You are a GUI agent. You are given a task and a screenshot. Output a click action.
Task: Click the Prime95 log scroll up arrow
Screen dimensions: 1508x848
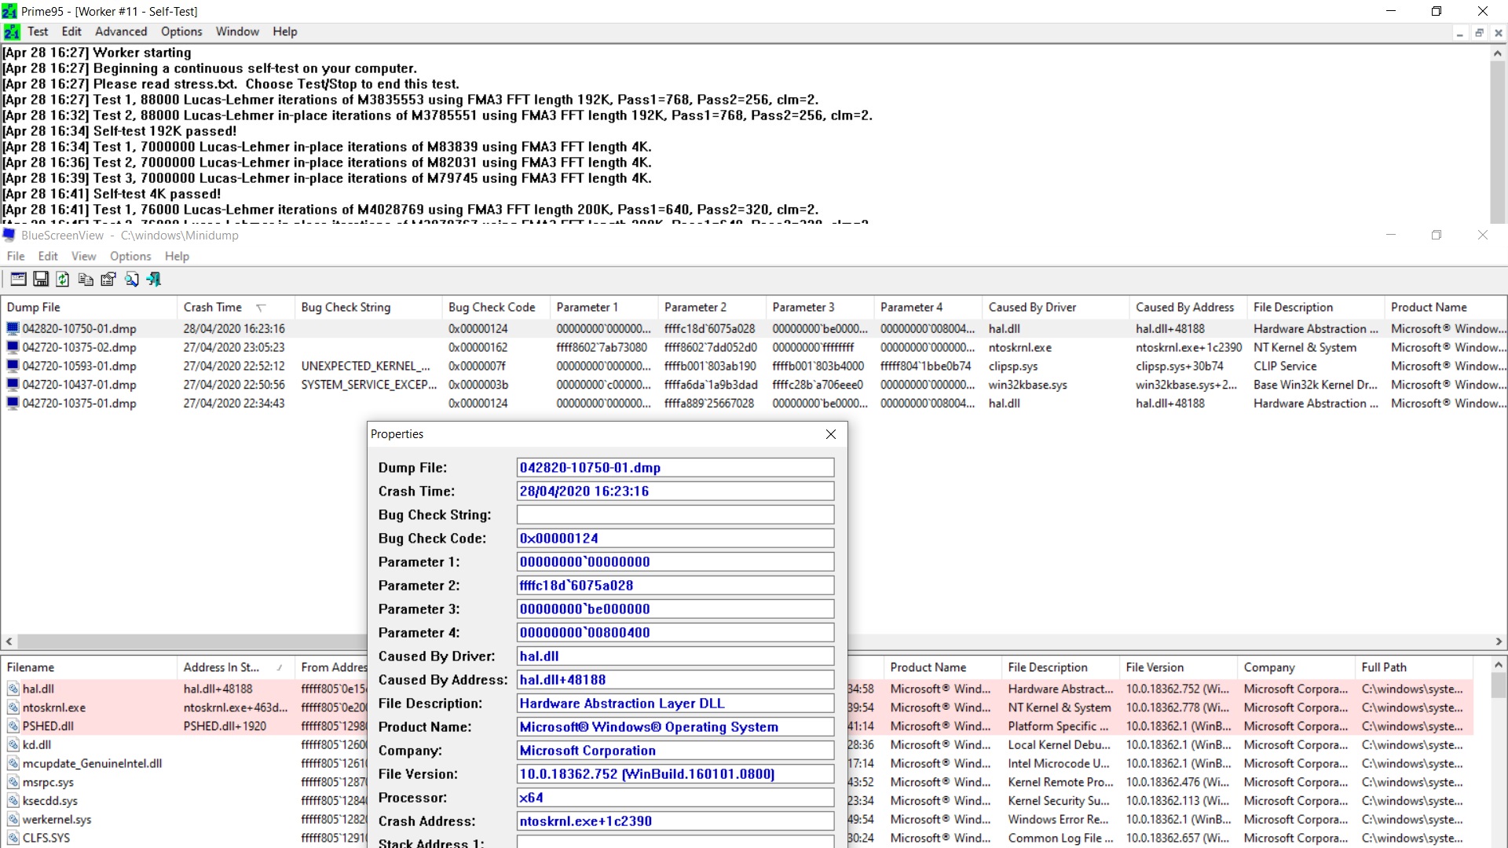(x=1497, y=54)
